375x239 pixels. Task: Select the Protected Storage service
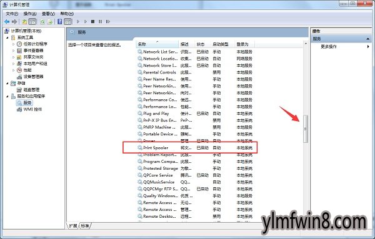pyautogui.click(x=195, y=168)
